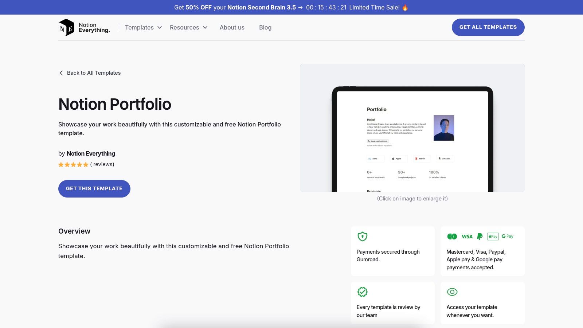Click the countdown timer in banner
This screenshot has height=328, width=583.
tap(326, 7)
